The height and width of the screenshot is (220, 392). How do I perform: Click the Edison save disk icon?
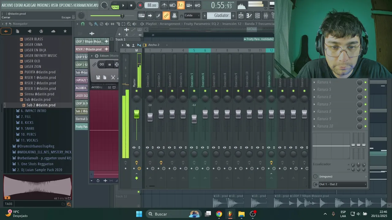click(x=98, y=78)
